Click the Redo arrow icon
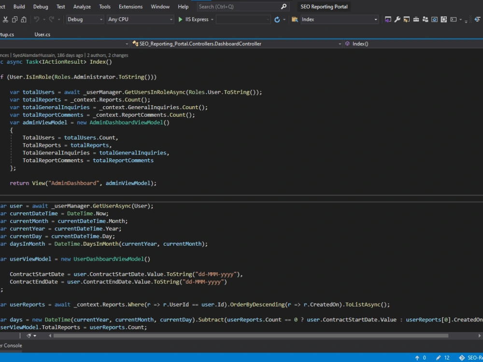The height and width of the screenshot is (362, 483). (x=52, y=19)
